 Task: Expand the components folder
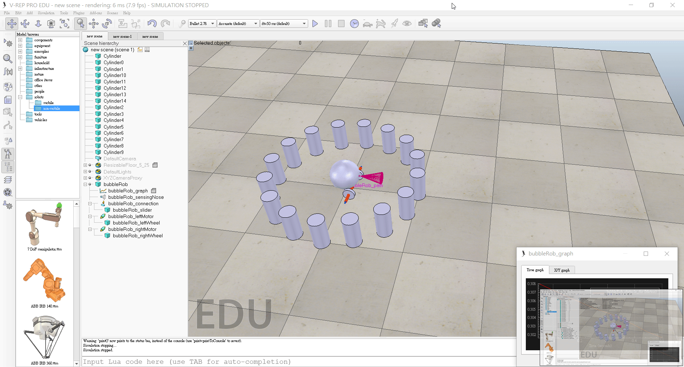(20, 40)
